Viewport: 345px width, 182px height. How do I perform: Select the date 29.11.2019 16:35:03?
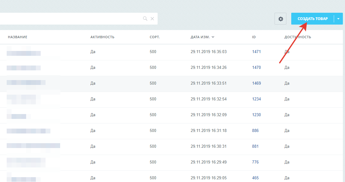coord(209,52)
